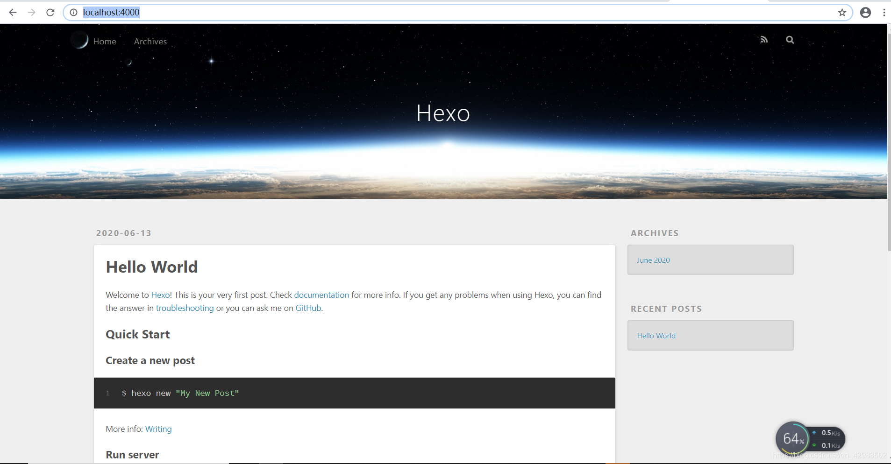Screen dimensions: 891x464
Task: Click the moon logo in the navigation bar
Action: click(79, 40)
